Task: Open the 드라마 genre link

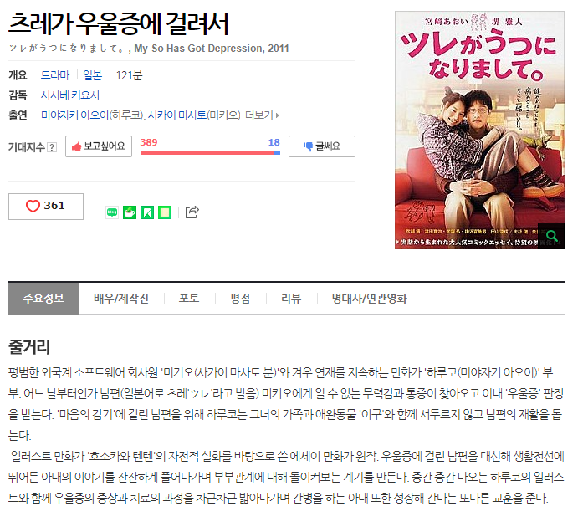Action: click(55, 75)
